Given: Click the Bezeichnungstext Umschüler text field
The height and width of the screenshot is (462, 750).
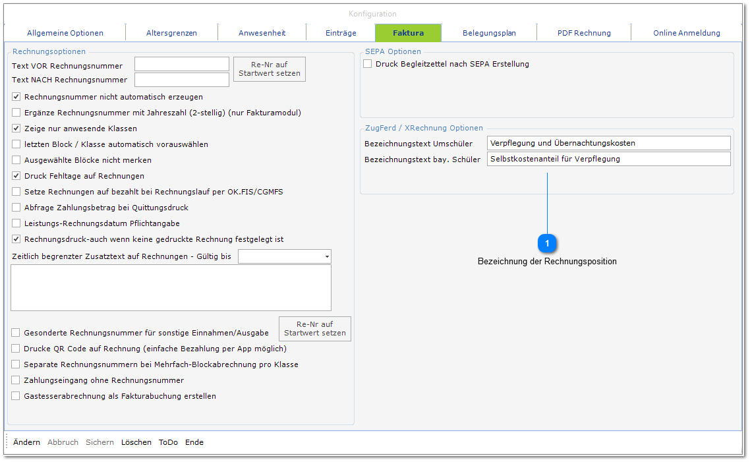Looking at the screenshot, I should pos(608,143).
